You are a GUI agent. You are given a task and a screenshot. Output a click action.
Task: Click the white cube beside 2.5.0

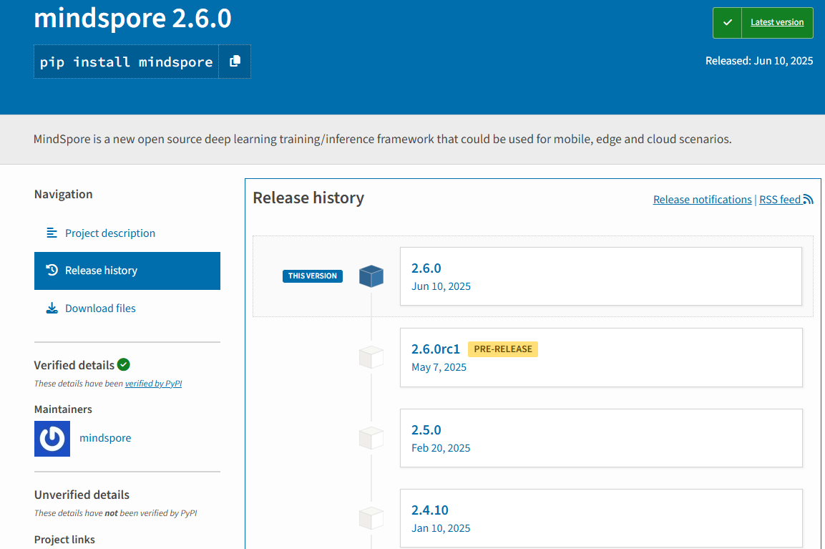pos(371,438)
